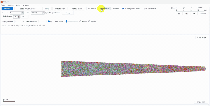The height and width of the screenshot is (106, 210).
Task: Open the Methods menu
Action: pos(10,5)
